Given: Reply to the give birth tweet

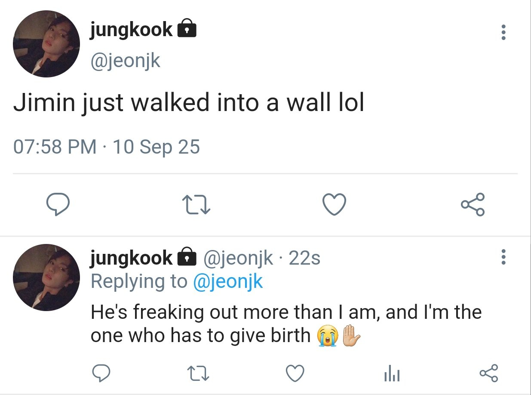Looking at the screenshot, I should [x=101, y=373].
